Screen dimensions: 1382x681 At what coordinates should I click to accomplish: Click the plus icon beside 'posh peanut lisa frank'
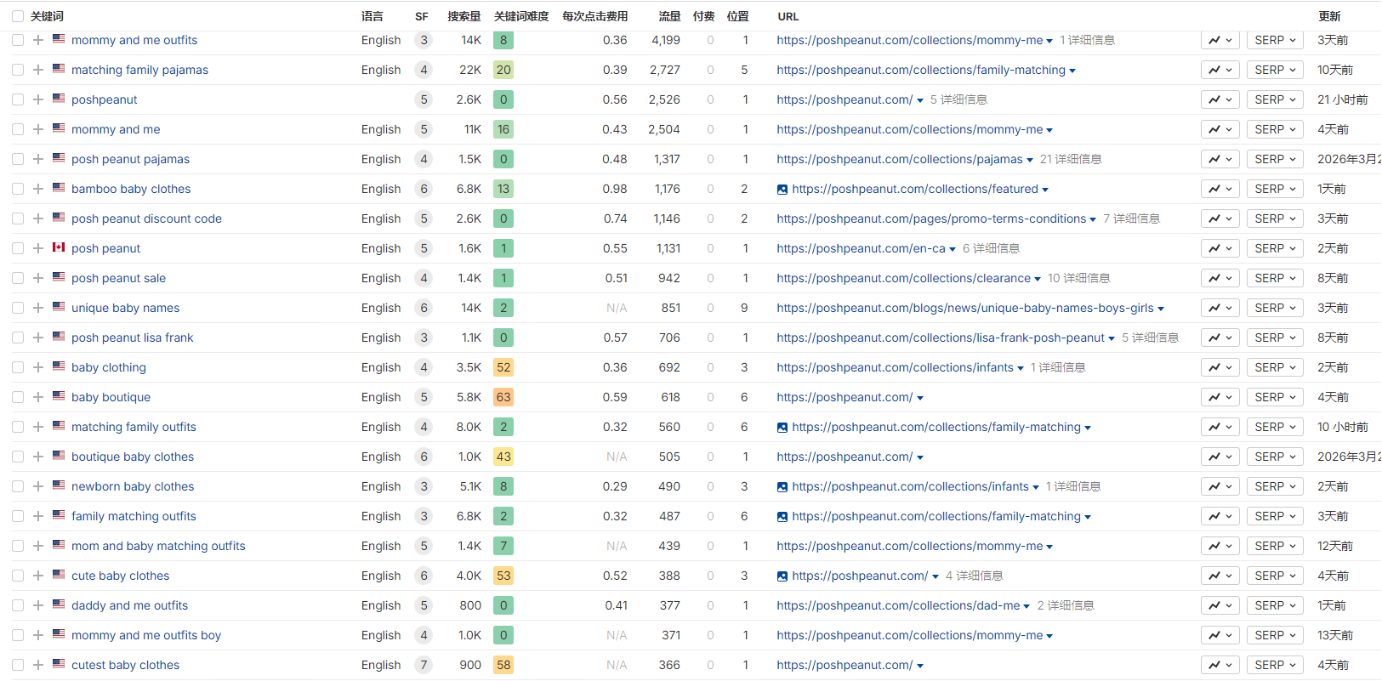pyautogui.click(x=38, y=338)
